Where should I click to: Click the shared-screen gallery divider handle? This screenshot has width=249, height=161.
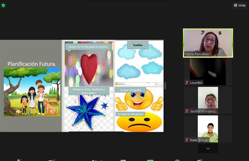pyautogui.click(x=165, y=86)
